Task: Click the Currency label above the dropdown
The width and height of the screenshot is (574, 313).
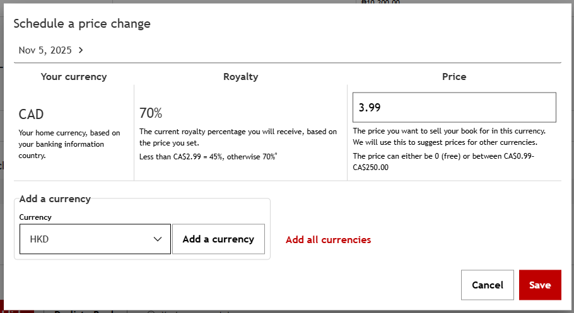Action: [x=35, y=217]
